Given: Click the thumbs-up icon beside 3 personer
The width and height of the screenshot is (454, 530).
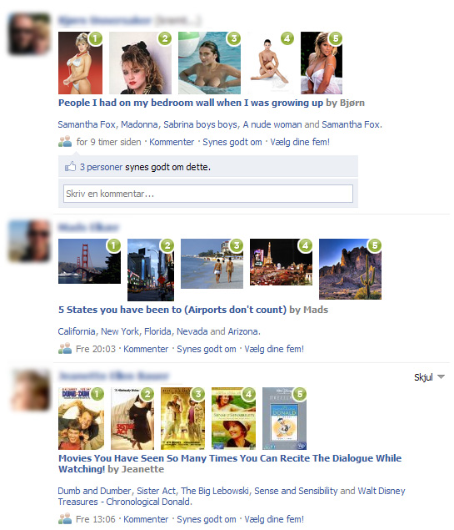Looking at the screenshot, I should 70,166.
